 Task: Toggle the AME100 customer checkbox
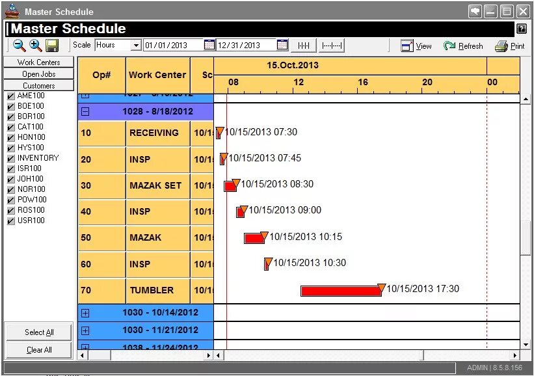click(x=10, y=96)
